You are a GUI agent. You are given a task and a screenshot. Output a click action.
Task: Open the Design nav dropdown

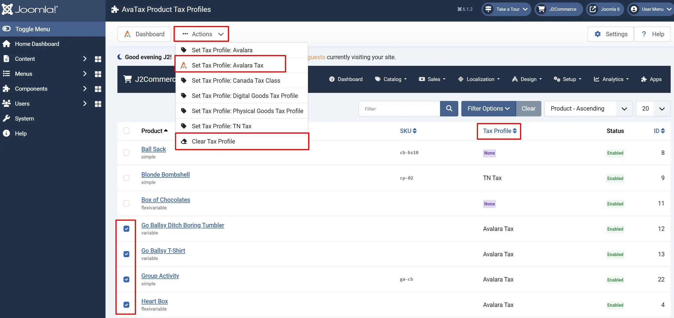pos(527,79)
